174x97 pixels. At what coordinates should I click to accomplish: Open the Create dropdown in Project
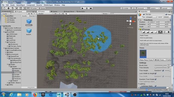(5, 14)
